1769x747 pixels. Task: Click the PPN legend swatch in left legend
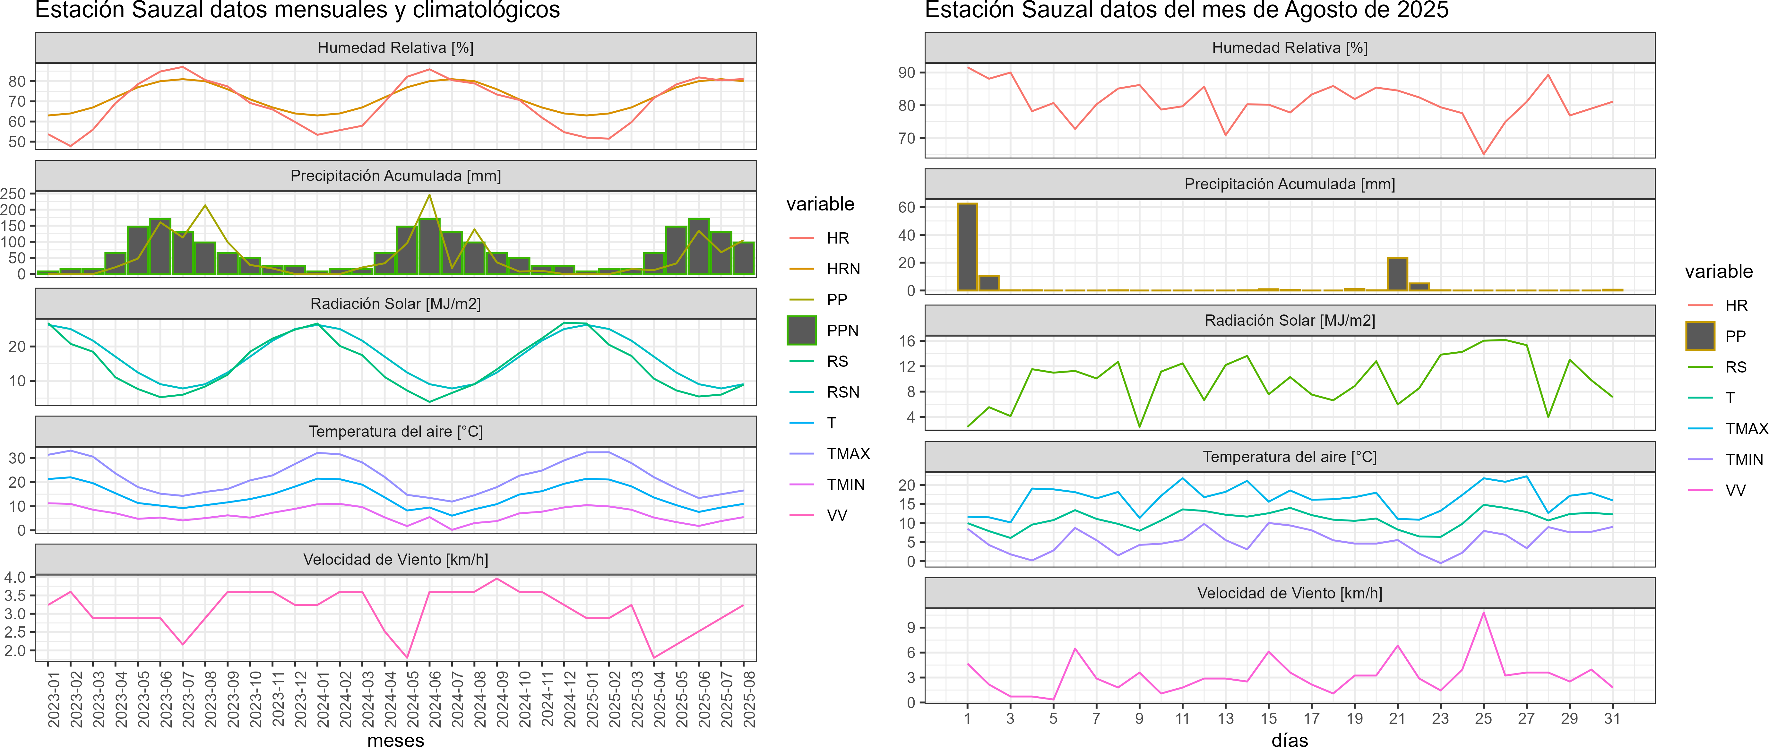tap(801, 330)
